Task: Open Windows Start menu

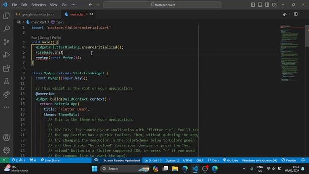Action: 95,169
